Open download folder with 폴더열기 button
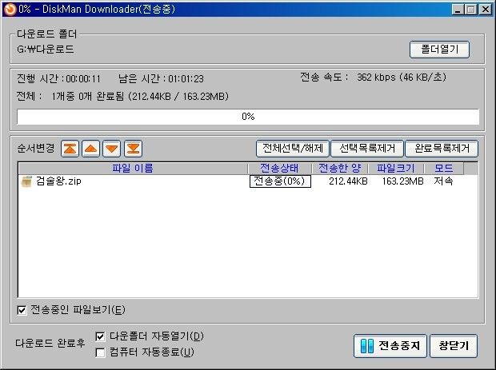496x370 pixels. (x=439, y=50)
